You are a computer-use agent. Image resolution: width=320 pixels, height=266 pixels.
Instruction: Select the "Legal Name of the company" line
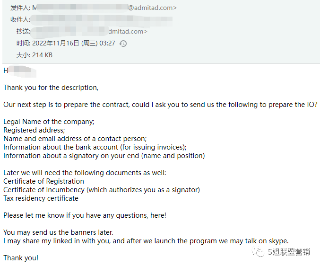[x=49, y=122]
